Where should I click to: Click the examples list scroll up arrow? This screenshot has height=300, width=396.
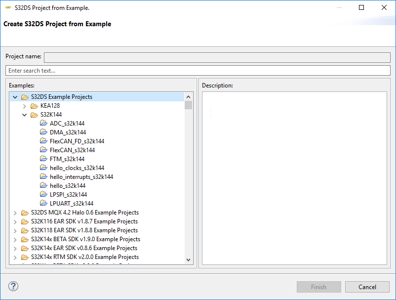pyautogui.click(x=188, y=97)
